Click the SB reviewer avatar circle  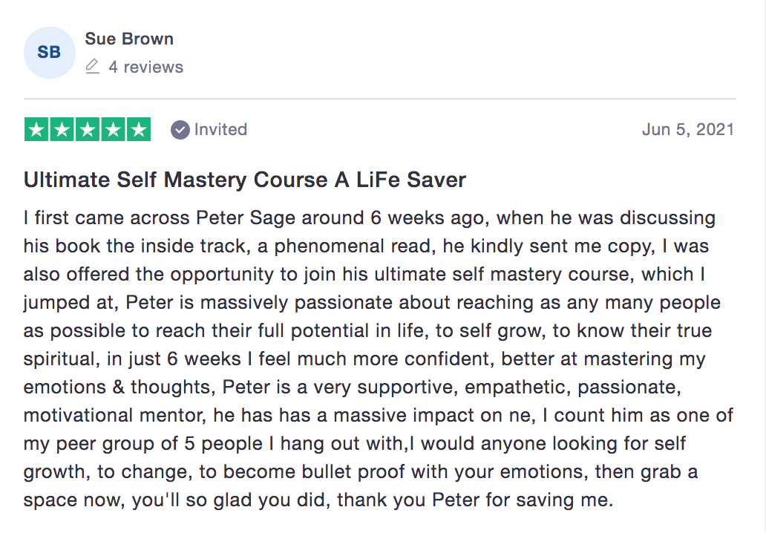tap(49, 53)
